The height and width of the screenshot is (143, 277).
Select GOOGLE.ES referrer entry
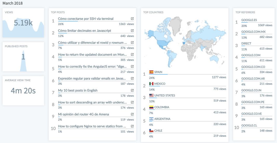click(x=257, y=23)
